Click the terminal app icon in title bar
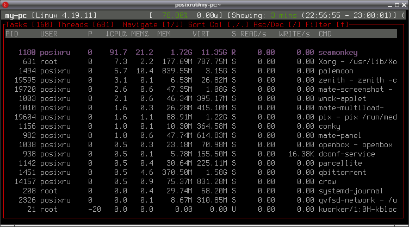409x227 pixels. (5, 5)
